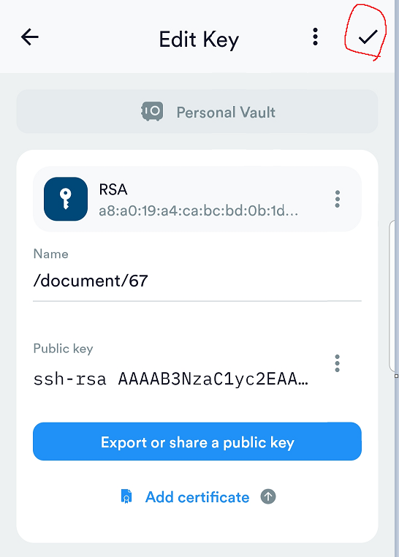Click the ssh-rsa public key text
This screenshot has width=399, height=557.
pyautogui.click(x=171, y=379)
